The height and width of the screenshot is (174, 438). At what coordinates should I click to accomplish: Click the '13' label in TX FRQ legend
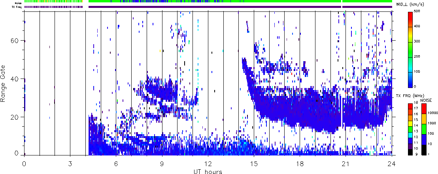point(416,131)
